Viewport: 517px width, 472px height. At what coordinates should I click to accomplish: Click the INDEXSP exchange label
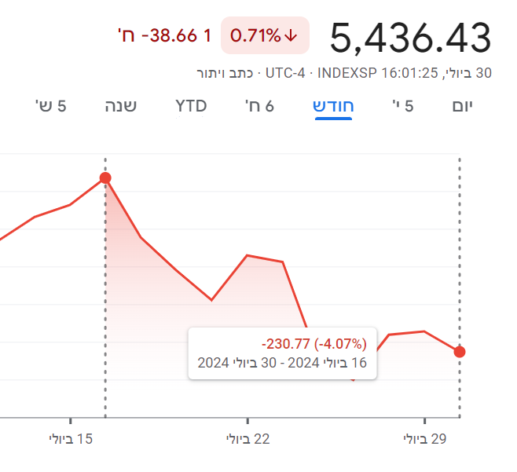pos(347,73)
